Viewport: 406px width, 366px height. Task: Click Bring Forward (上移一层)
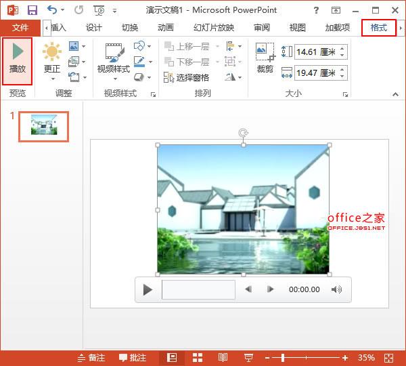tap(187, 47)
